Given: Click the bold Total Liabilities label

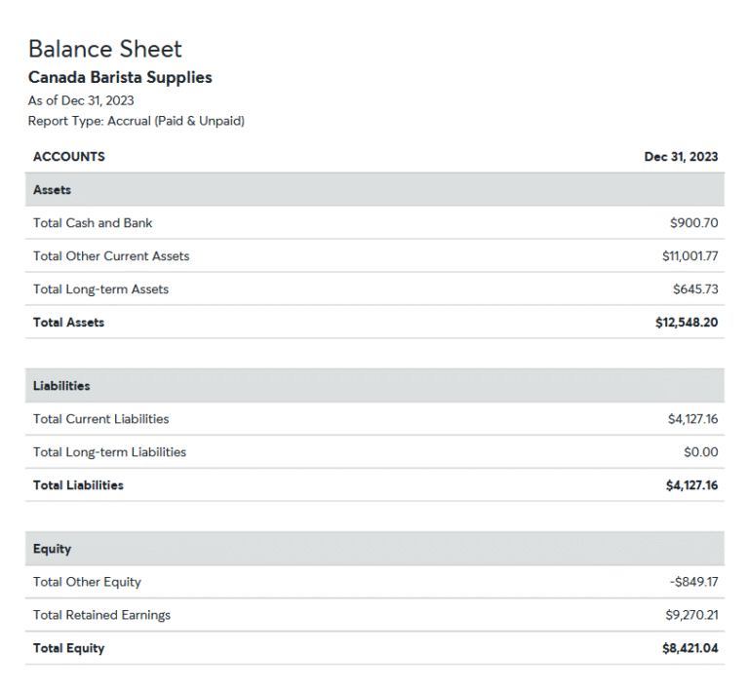Looking at the screenshot, I should [x=78, y=485].
